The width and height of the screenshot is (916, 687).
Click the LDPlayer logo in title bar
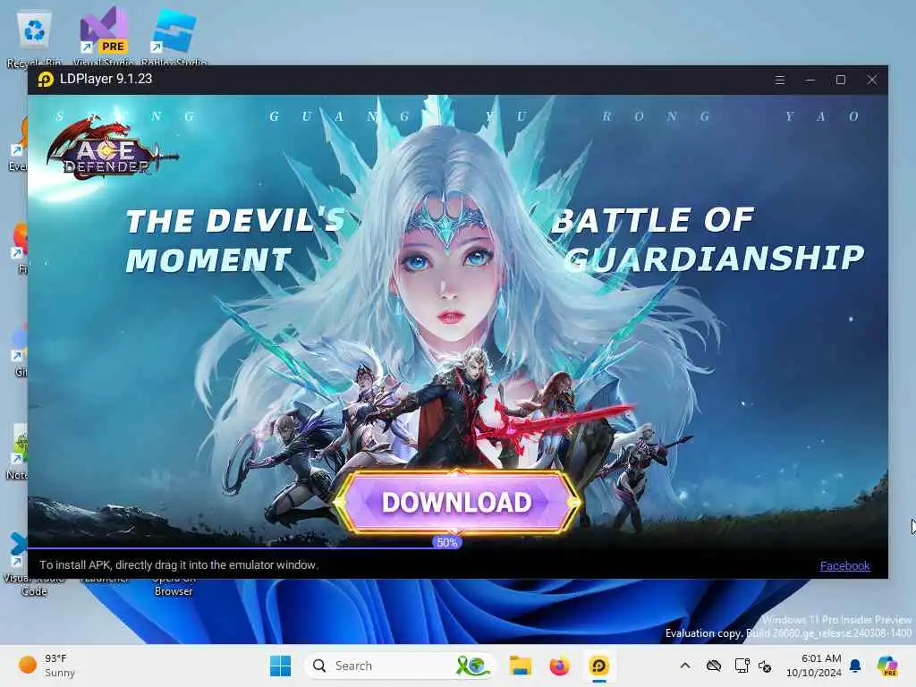(x=46, y=79)
